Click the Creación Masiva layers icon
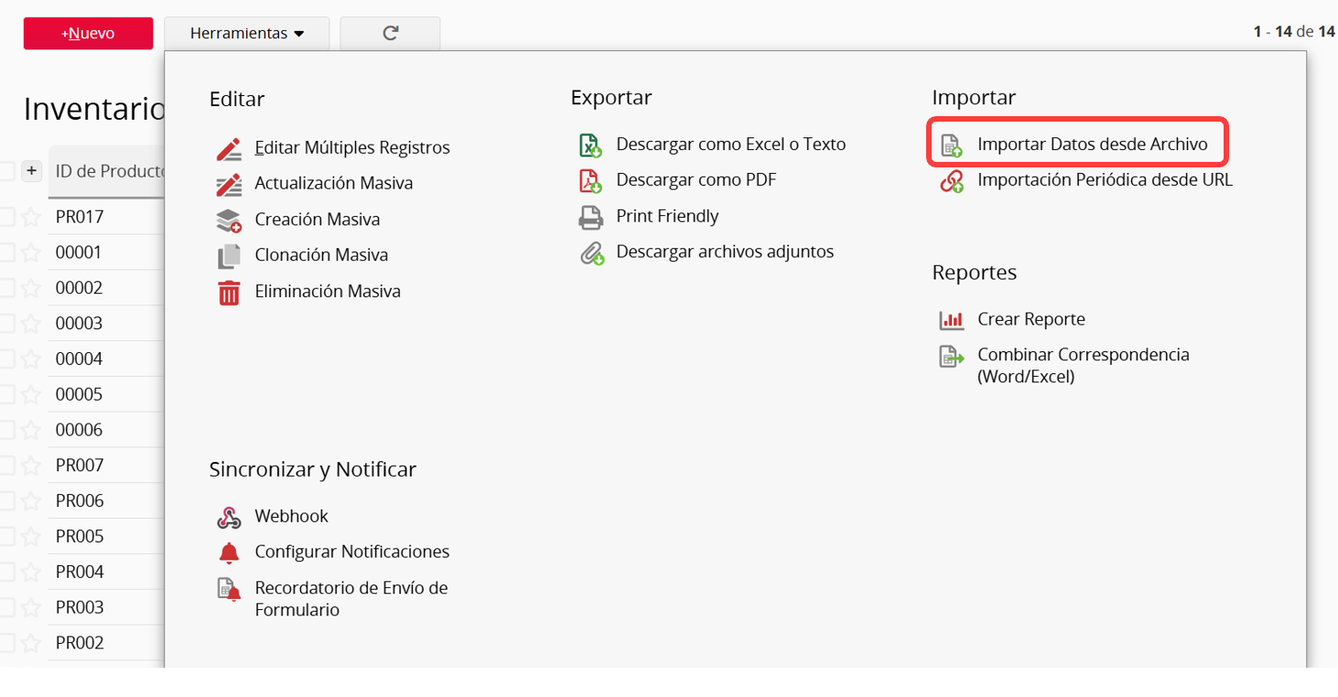The height and width of the screenshot is (697, 1338). (x=229, y=220)
